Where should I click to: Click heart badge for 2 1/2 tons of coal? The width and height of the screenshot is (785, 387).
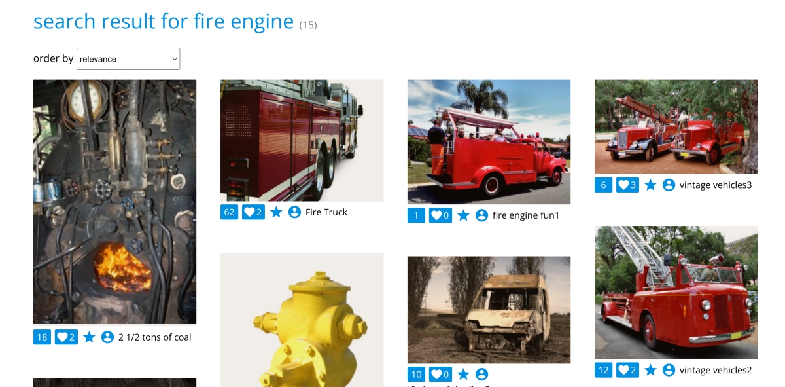[x=66, y=337]
